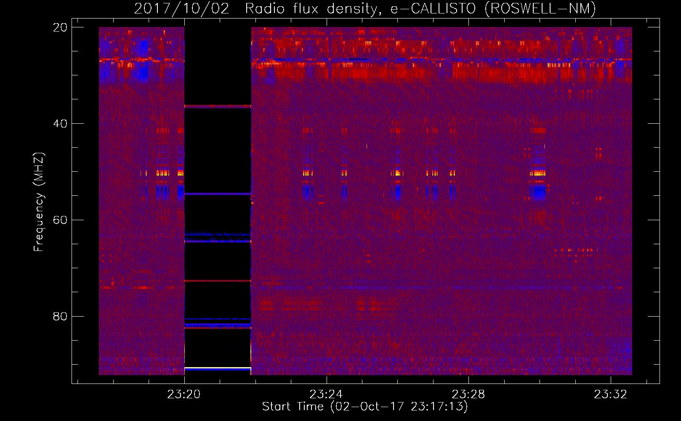The width and height of the screenshot is (681, 421).
Task: Click the 23:24 time tick label
Action: point(326,394)
